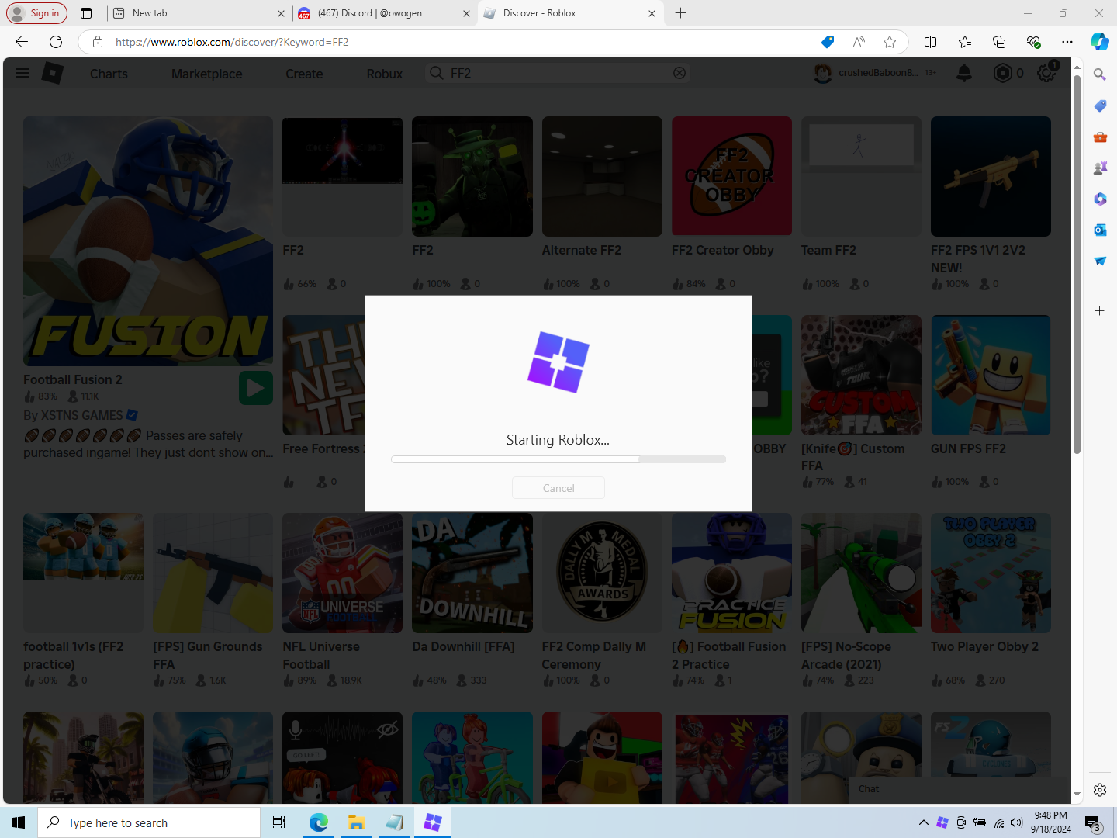Open Team FF2 game link
1117x838 pixels.
tap(828, 250)
